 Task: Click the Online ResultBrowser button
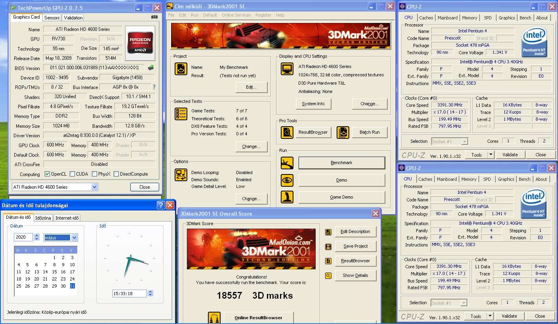point(259,318)
